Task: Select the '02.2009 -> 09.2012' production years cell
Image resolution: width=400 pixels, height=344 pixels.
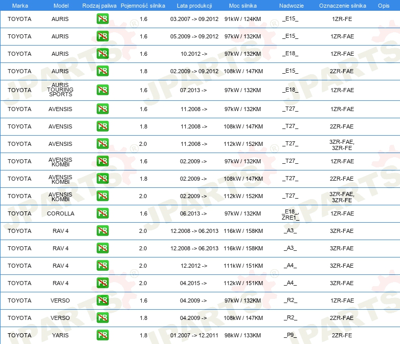Action: (x=194, y=71)
